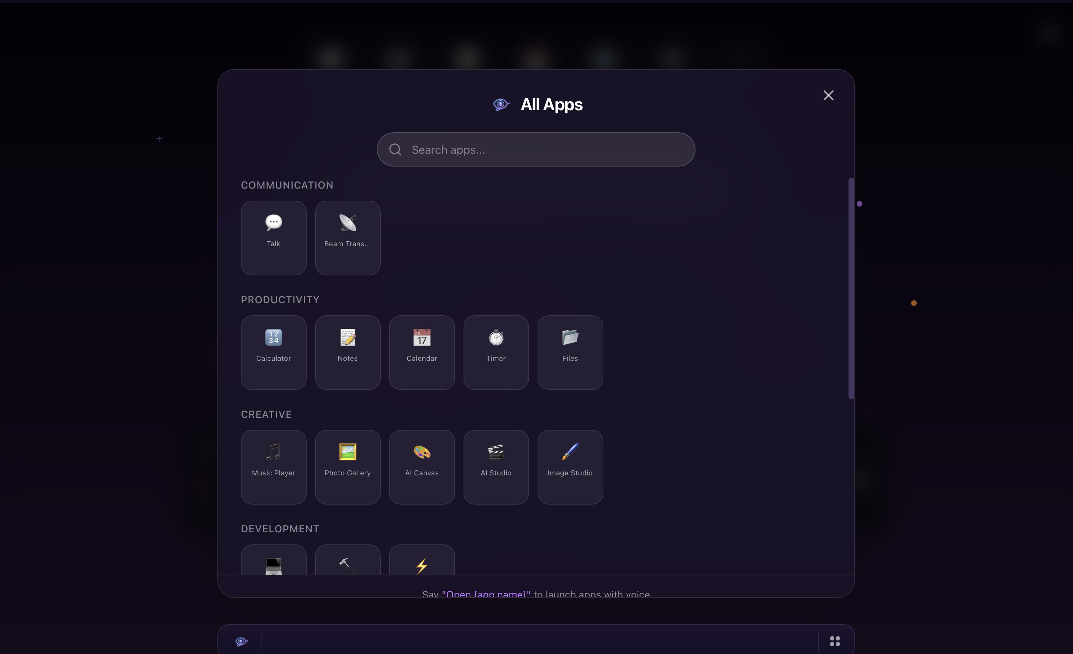
Task: Open the AI Studio app
Action: (496, 467)
